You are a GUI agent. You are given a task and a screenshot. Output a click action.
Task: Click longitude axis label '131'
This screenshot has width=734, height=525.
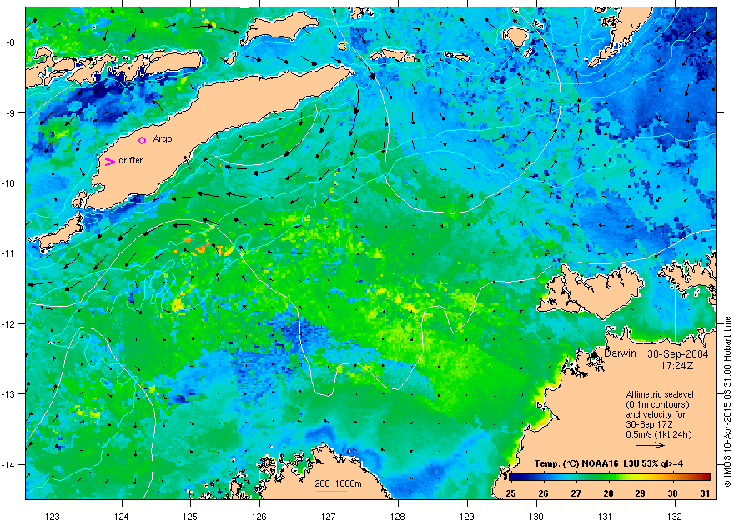[x=606, y=517]
